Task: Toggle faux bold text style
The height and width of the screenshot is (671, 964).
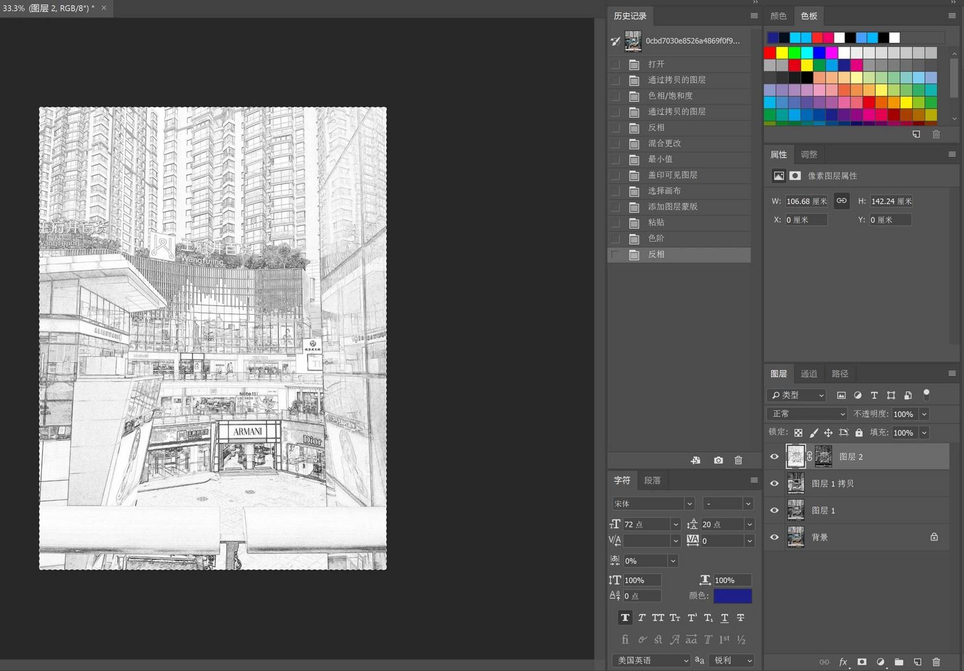Action: pyautogui.click(x=625, y=618)
